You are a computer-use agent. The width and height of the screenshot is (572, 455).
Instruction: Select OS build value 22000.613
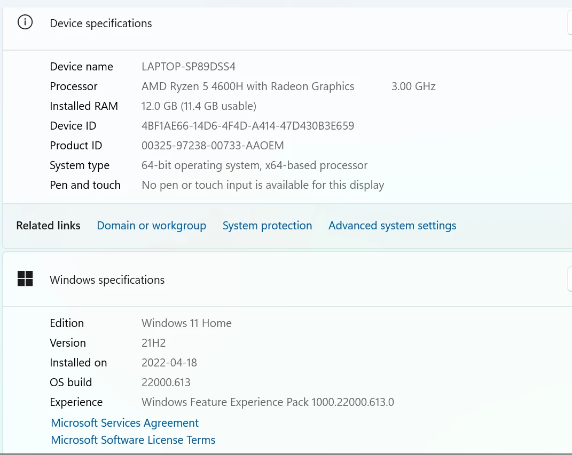point(166,382)
